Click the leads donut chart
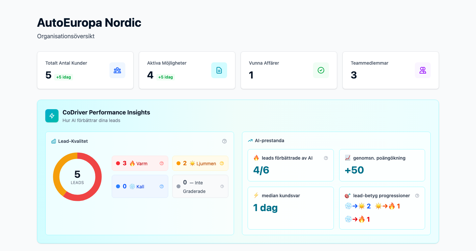The width and height of the screenshot is (476, 251). click(x=77, y=177)
